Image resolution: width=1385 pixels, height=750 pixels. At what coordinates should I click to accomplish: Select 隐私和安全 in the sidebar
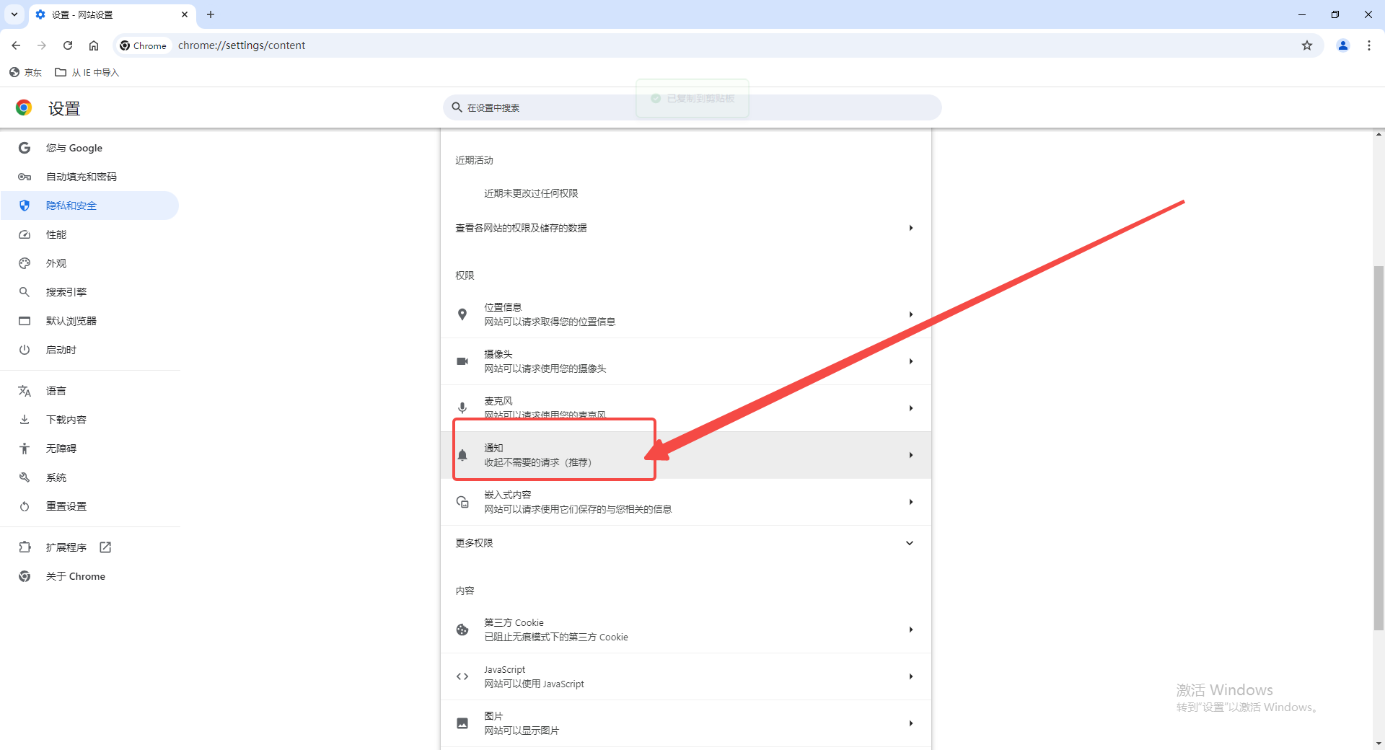[90, 206]
